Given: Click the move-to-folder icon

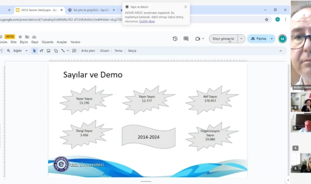Looking at the screenshot, I should [27, 37].
